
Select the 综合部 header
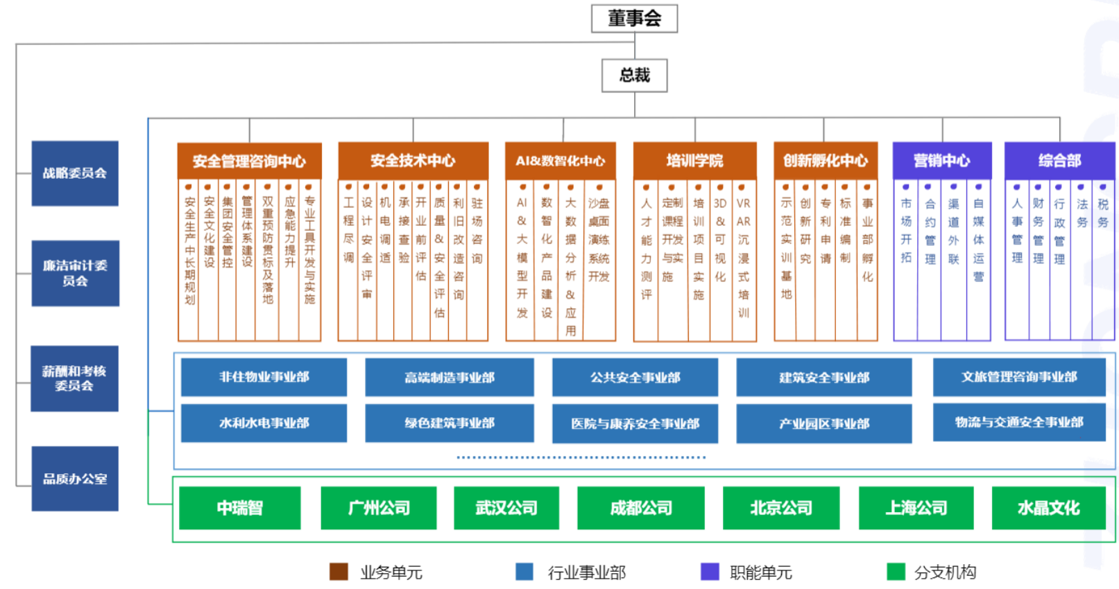1059,161
